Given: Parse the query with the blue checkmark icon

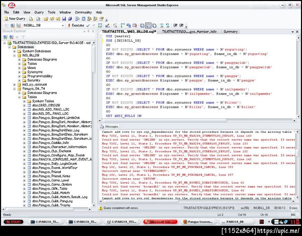Looking at the screenshot, I should (88, 25).
